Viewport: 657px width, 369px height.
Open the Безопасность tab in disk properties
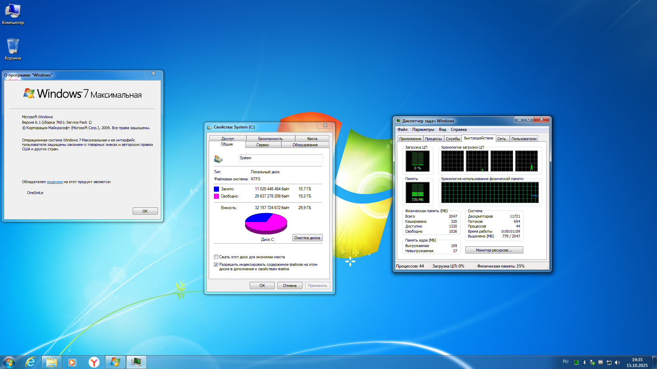pos(270,139)
